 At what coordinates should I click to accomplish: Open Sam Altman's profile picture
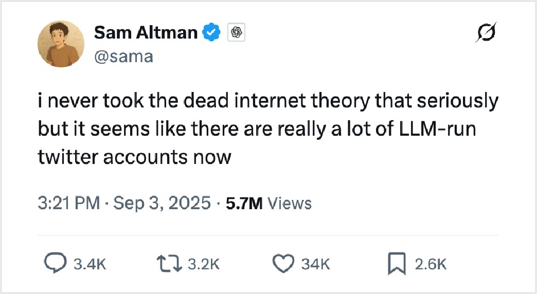(x=60, y=45)
